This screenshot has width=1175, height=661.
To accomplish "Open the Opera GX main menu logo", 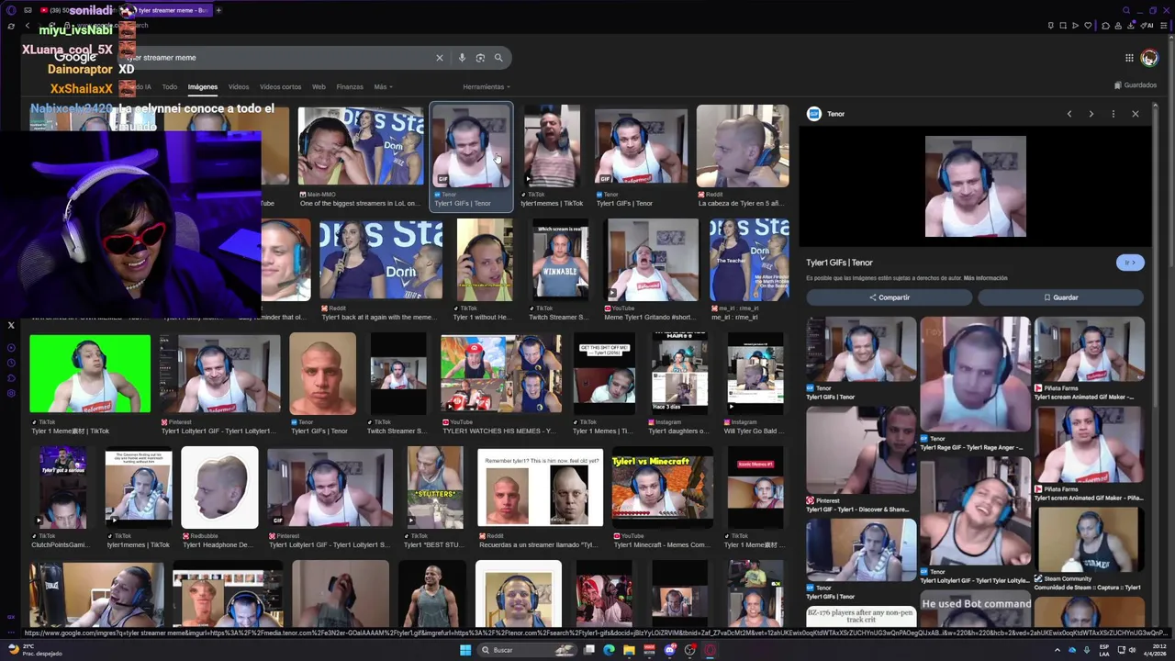I will (10, 10).
